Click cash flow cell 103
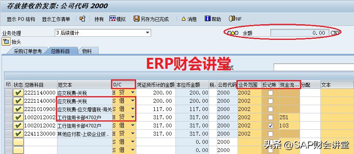354x154 pixels. tap(290, 125)
